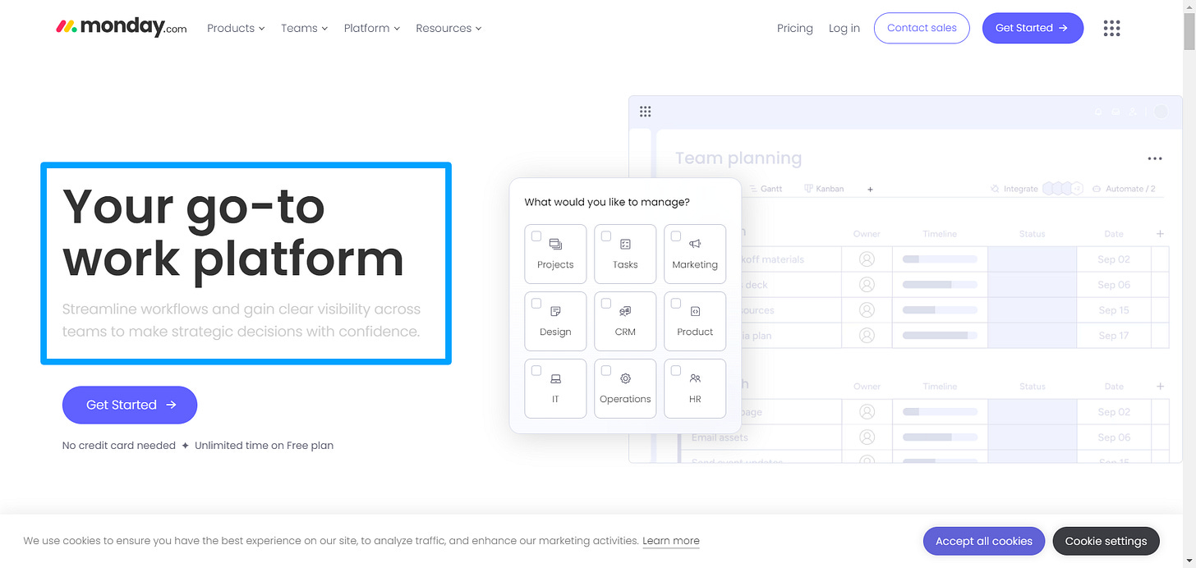Click the Marketing megaphone icon
Viewport: 1196px width, 568px height.
pyautogui.click(x=695, y=244)
